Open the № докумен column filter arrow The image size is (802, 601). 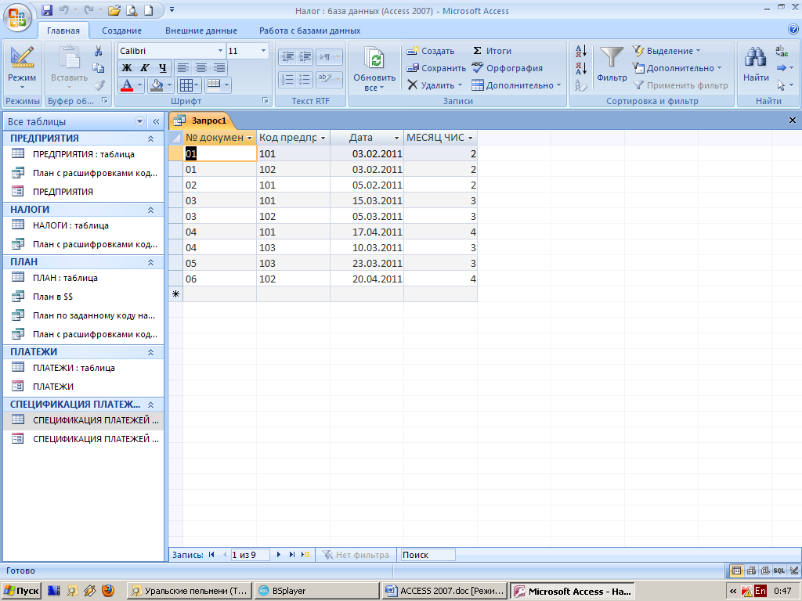click(250, 138)
